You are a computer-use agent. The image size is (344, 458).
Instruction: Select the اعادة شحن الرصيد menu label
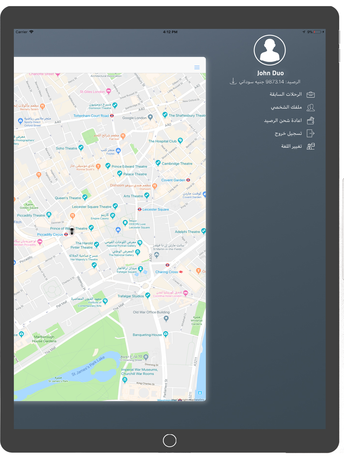coord(283,120)
